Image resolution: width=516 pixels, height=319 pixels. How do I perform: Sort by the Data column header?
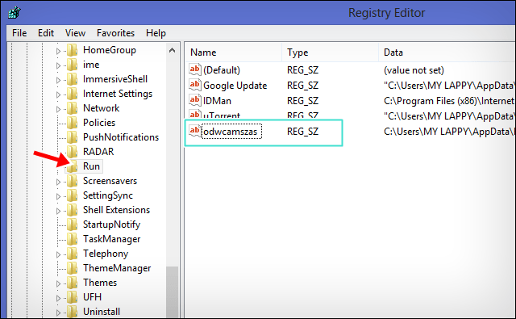(447, 52)
